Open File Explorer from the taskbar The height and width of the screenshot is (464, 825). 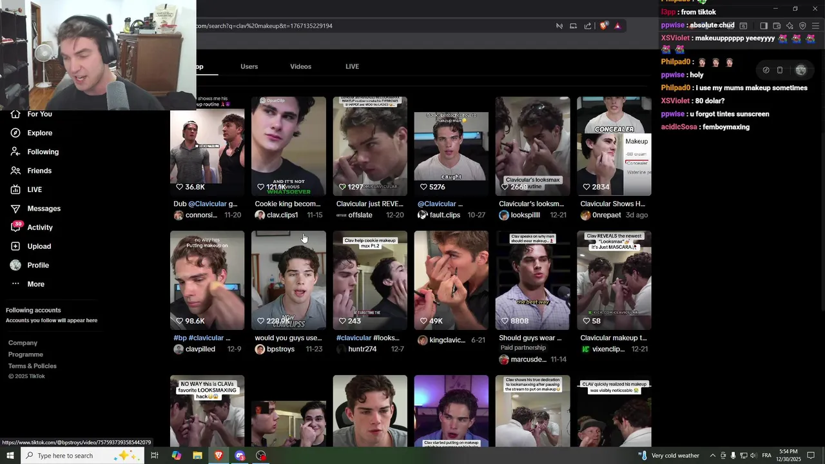tap(197, 456)
